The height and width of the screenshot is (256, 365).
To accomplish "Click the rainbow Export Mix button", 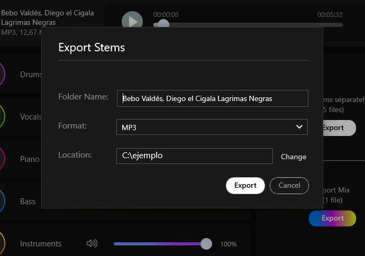I will tap(332, 218).
